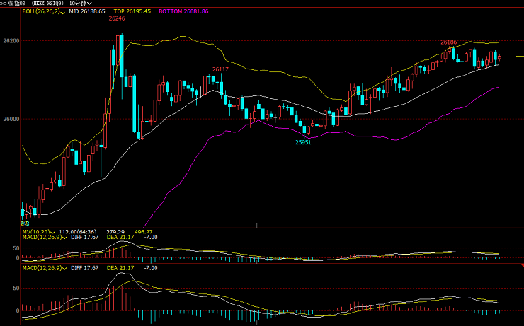Click the 26246 high price label
The width and height of the screenshot is (524, 326).
coord(117,19)
